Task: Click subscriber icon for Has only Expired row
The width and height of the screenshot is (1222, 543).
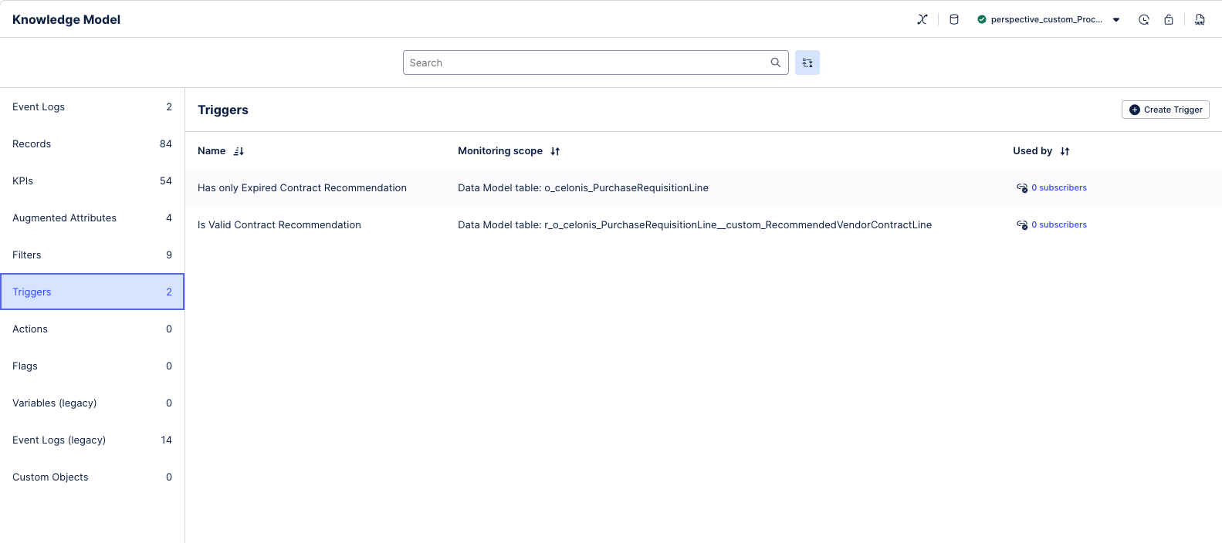Action: 1021,187
